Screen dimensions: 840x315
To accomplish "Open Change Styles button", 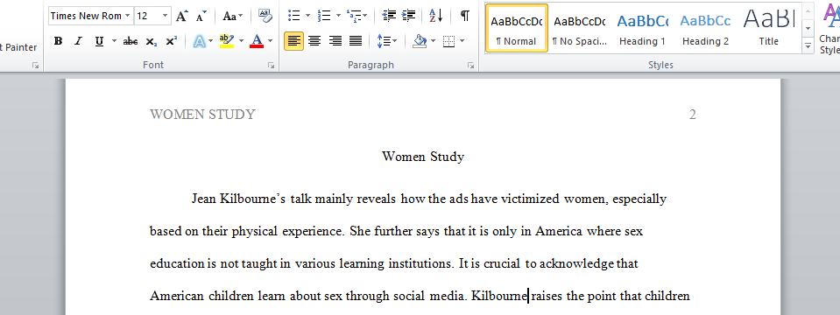I will pos(829,30).
